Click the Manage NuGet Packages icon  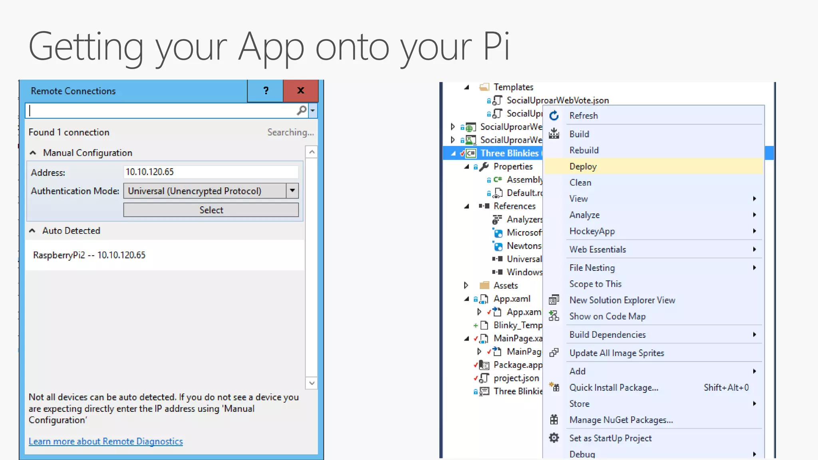pyautogui.click(x=554, y=420)
